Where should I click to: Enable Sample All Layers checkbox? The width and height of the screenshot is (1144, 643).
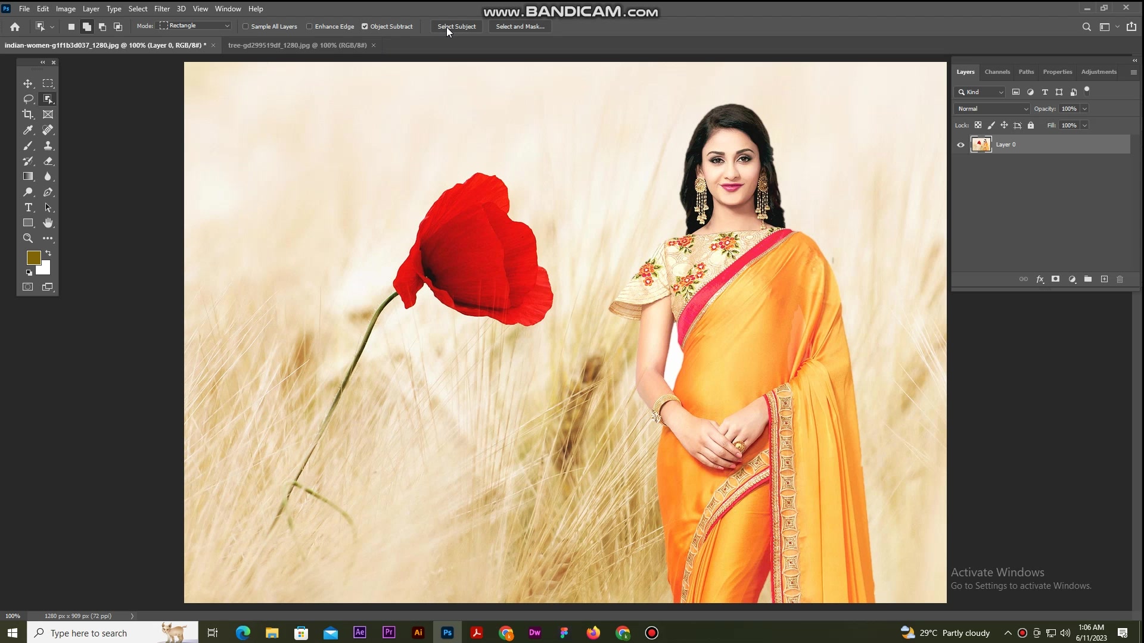click(245, 26)
